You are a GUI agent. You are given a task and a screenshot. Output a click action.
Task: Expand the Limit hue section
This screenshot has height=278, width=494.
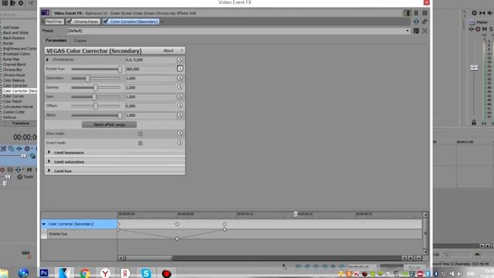49,171
